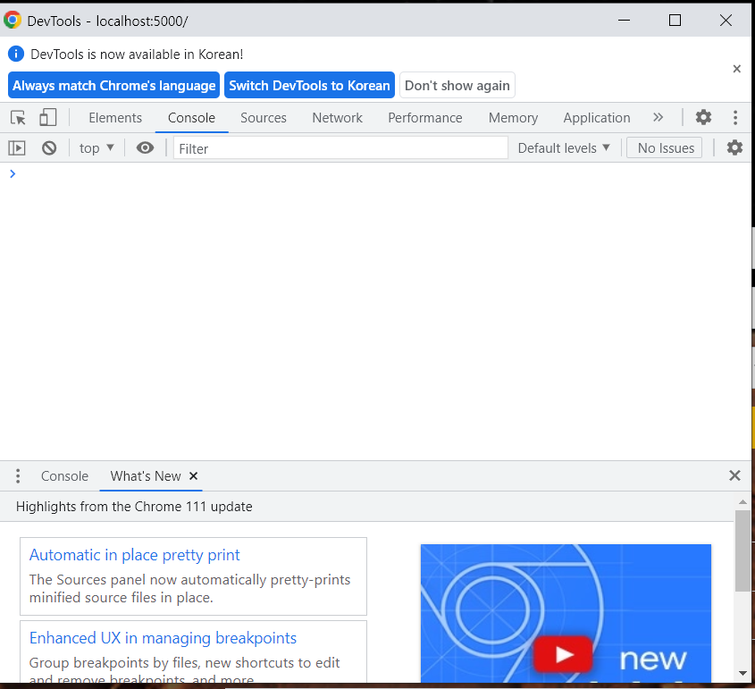Minimize the DevTools window
Screen dimensions: 755x689
tap(624, 21)
